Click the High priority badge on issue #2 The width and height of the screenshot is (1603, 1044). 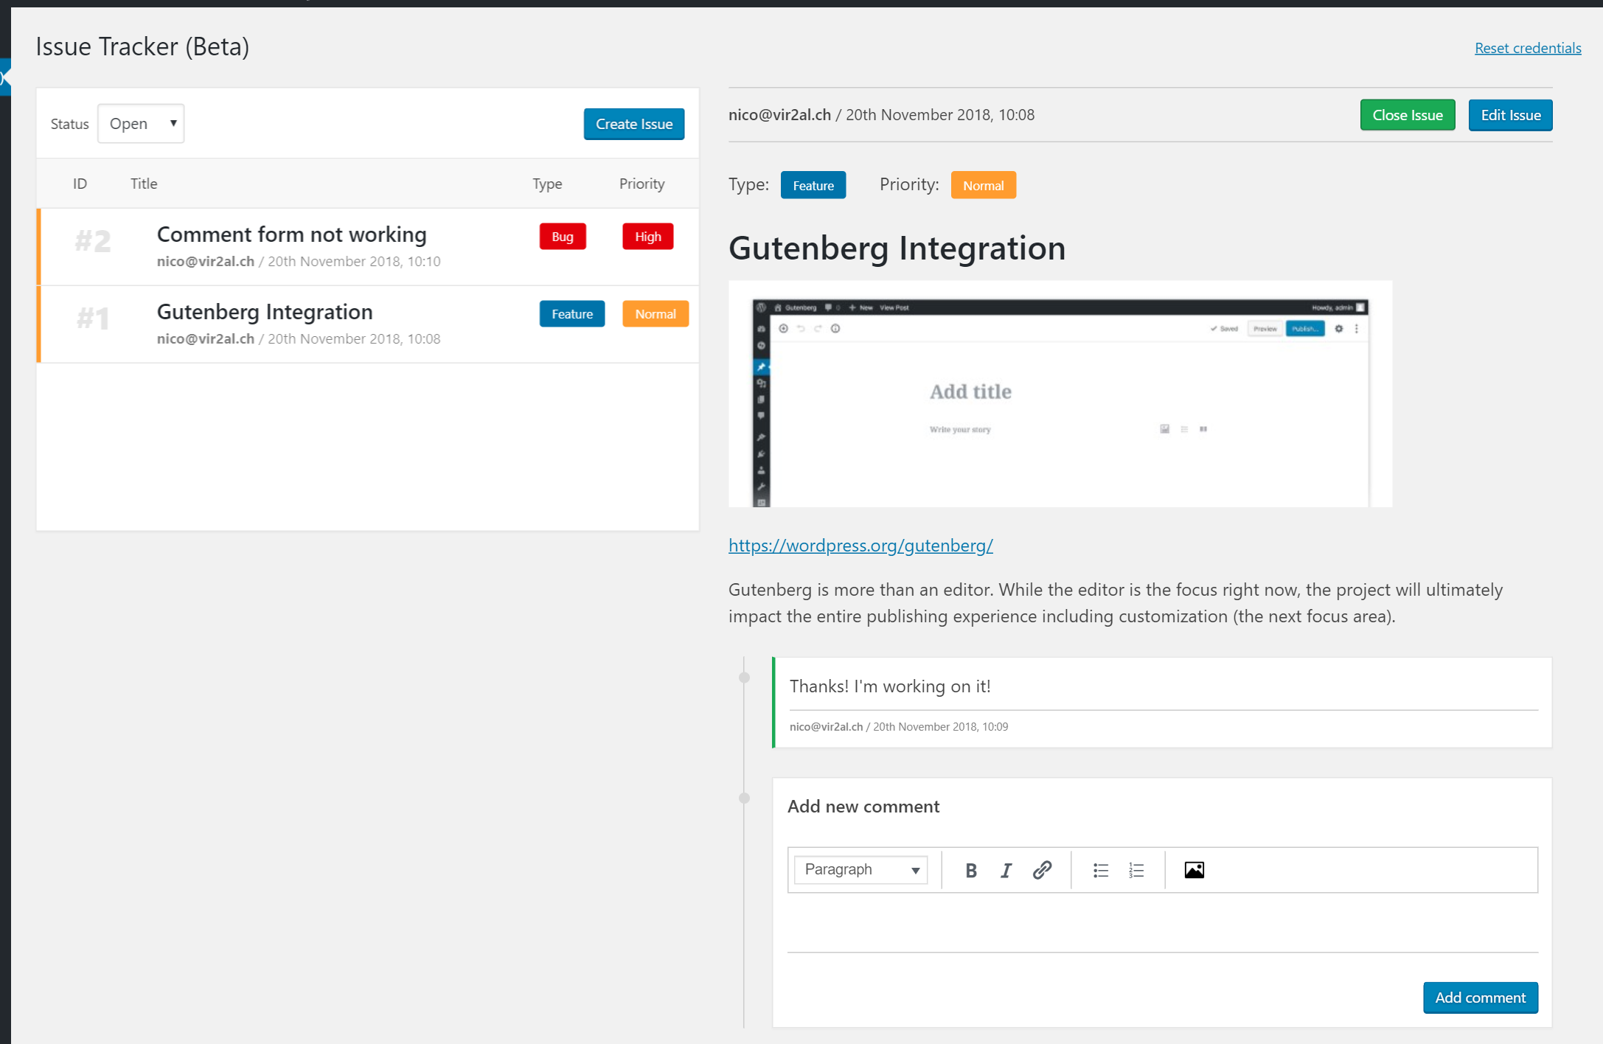pyautogui.click(x=648, y=237)
